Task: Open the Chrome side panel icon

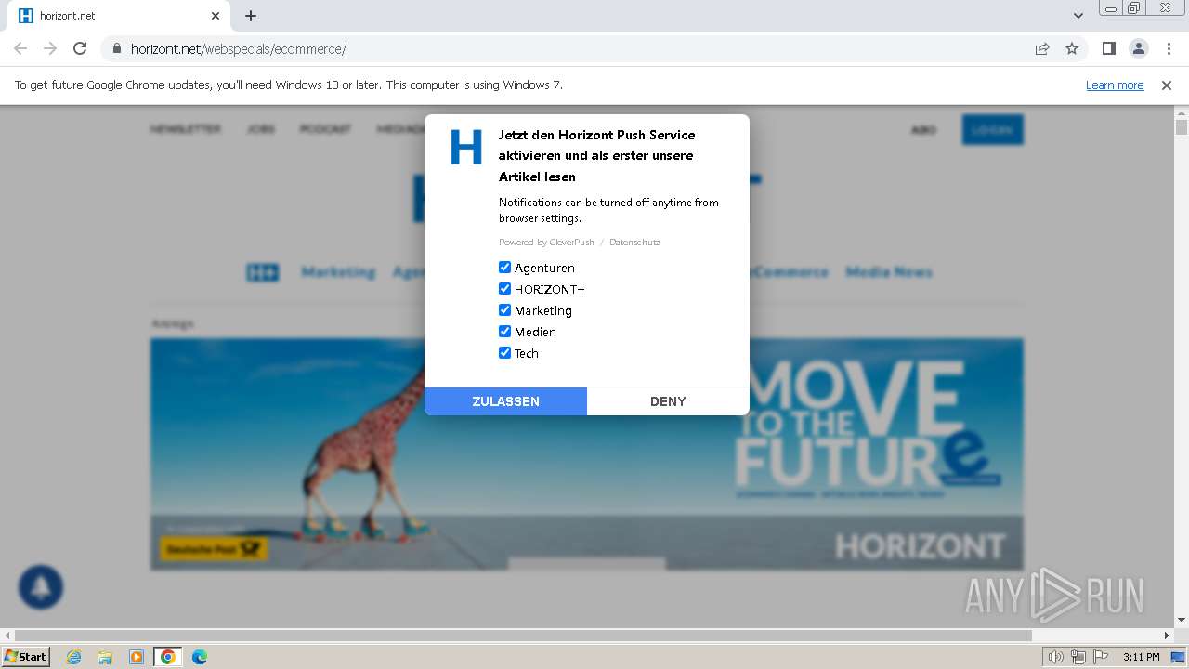Action: [x=1108, y=48]
